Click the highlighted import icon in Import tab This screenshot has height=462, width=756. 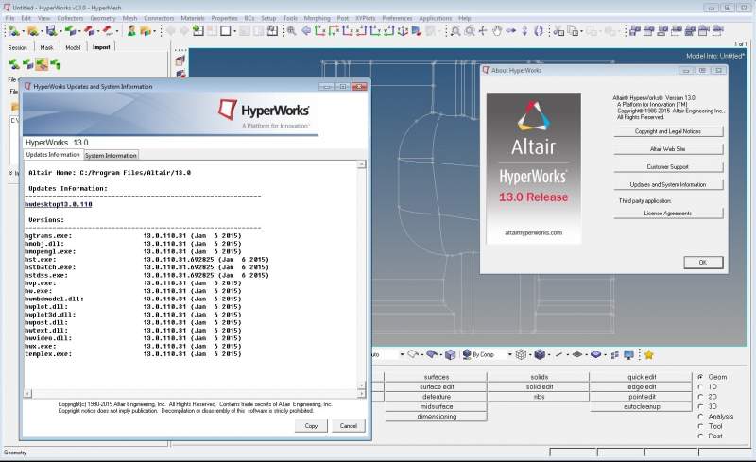[x=42, y=64]
